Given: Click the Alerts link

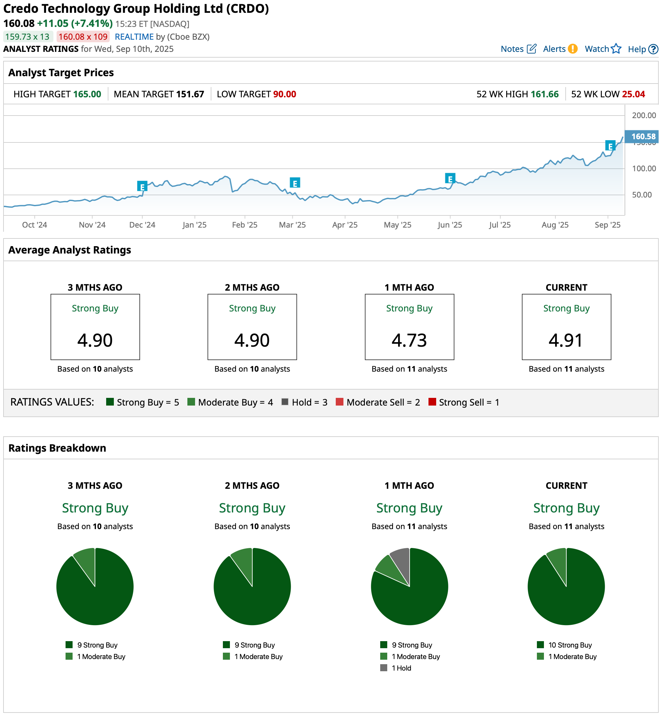Looking at the screenshot, I should (554, 49).
